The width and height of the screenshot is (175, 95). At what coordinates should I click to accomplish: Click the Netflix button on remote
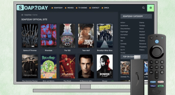(x=161, y=82)
